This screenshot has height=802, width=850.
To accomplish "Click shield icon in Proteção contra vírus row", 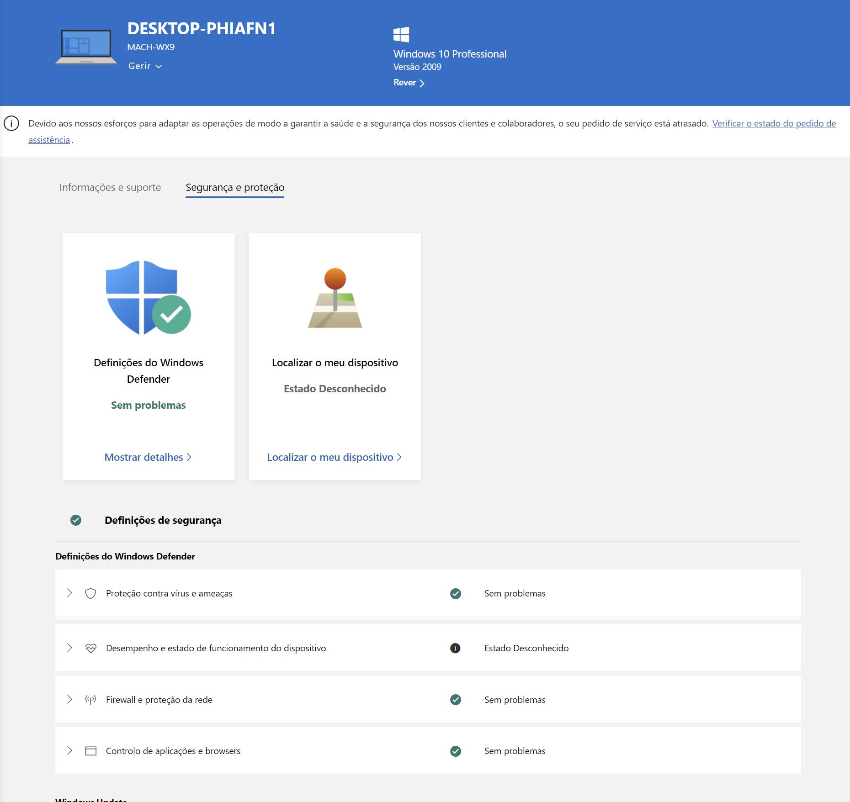I will [x=90, y=593].
